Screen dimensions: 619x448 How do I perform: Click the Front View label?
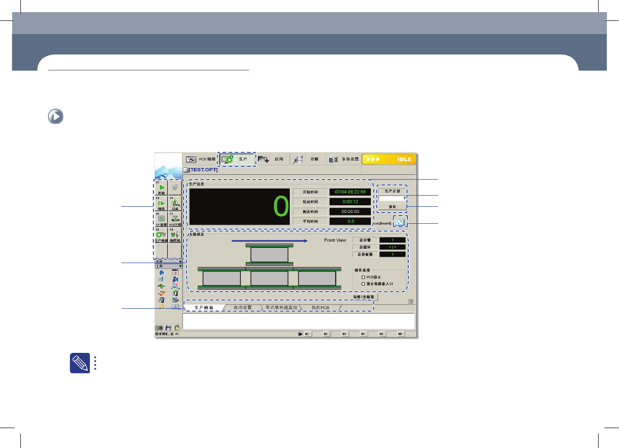point(335,240)
